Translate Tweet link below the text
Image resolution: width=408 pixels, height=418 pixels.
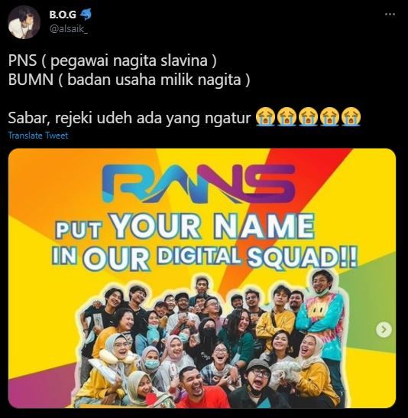pos(38,136)
